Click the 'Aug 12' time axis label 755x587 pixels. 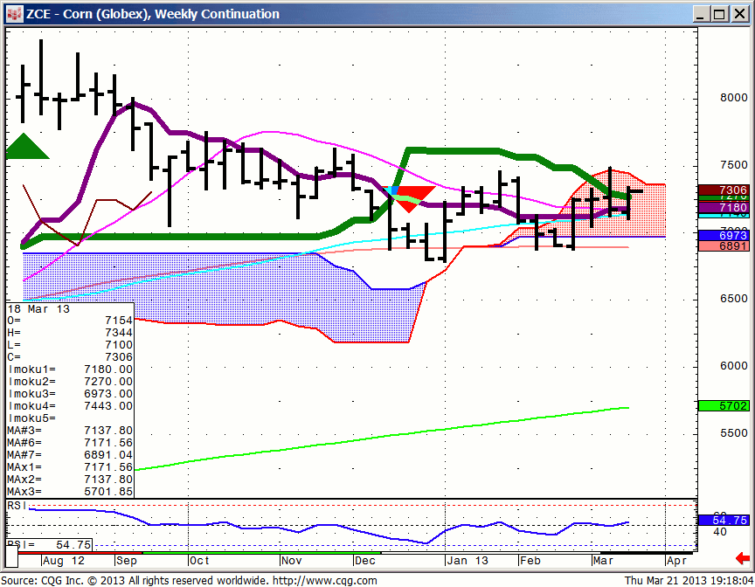pyautogui.click(x=64, y=561)
